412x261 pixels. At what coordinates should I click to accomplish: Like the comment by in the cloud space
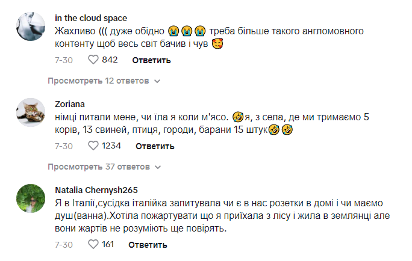coord(93,60)
